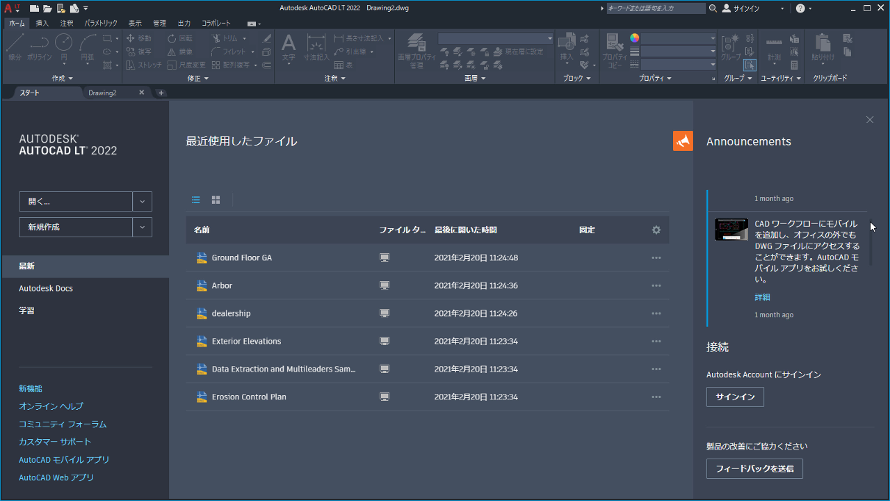Click the New file icon in quick access toolbar

coord(34,8)
